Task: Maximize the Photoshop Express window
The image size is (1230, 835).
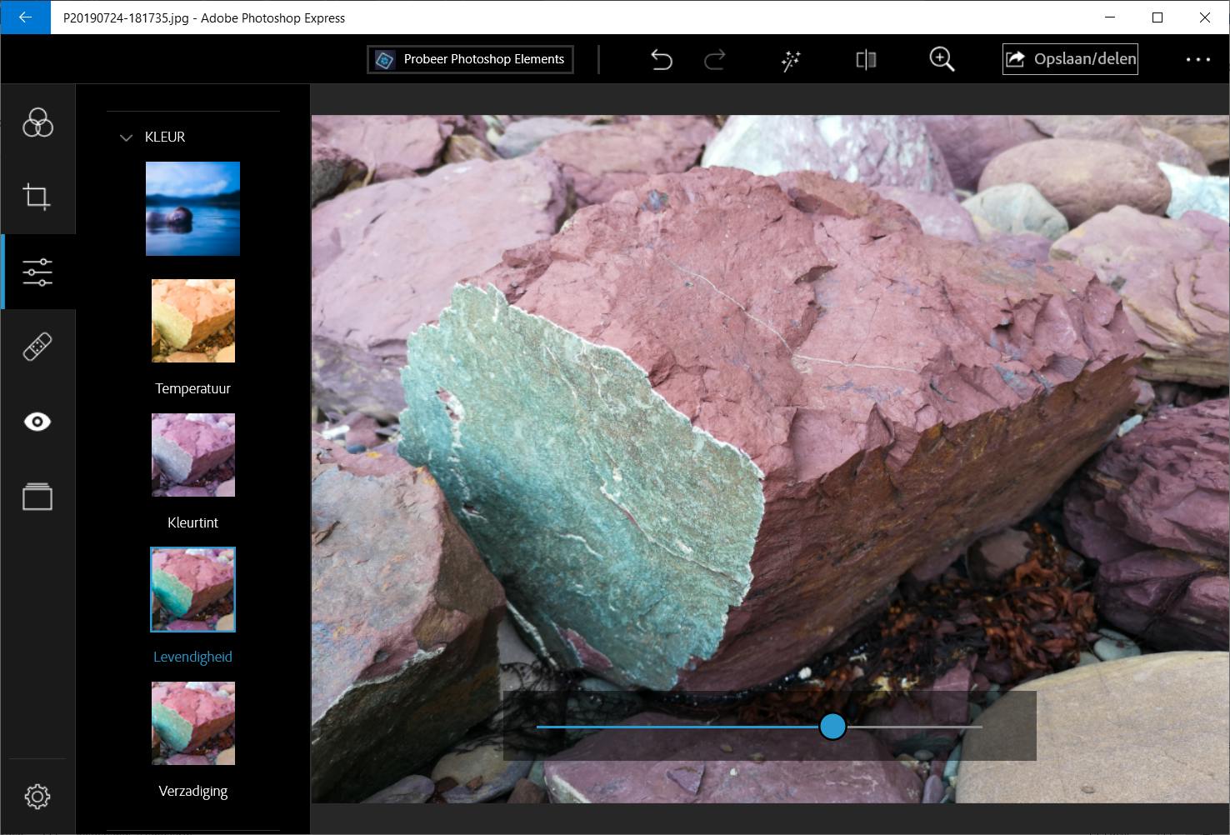Action: click(x=1157, y=17)
